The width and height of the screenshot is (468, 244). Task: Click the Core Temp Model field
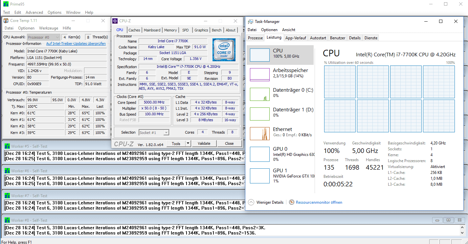pyautogui.click(x=66, y=51)
